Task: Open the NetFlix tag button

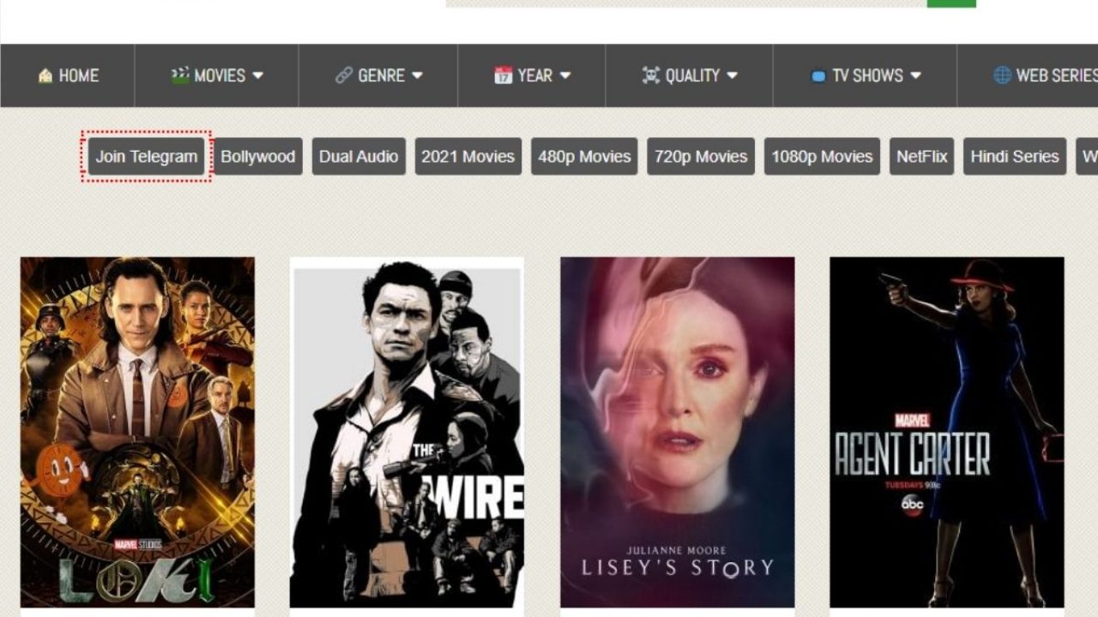Action: [x=922, y=157]
